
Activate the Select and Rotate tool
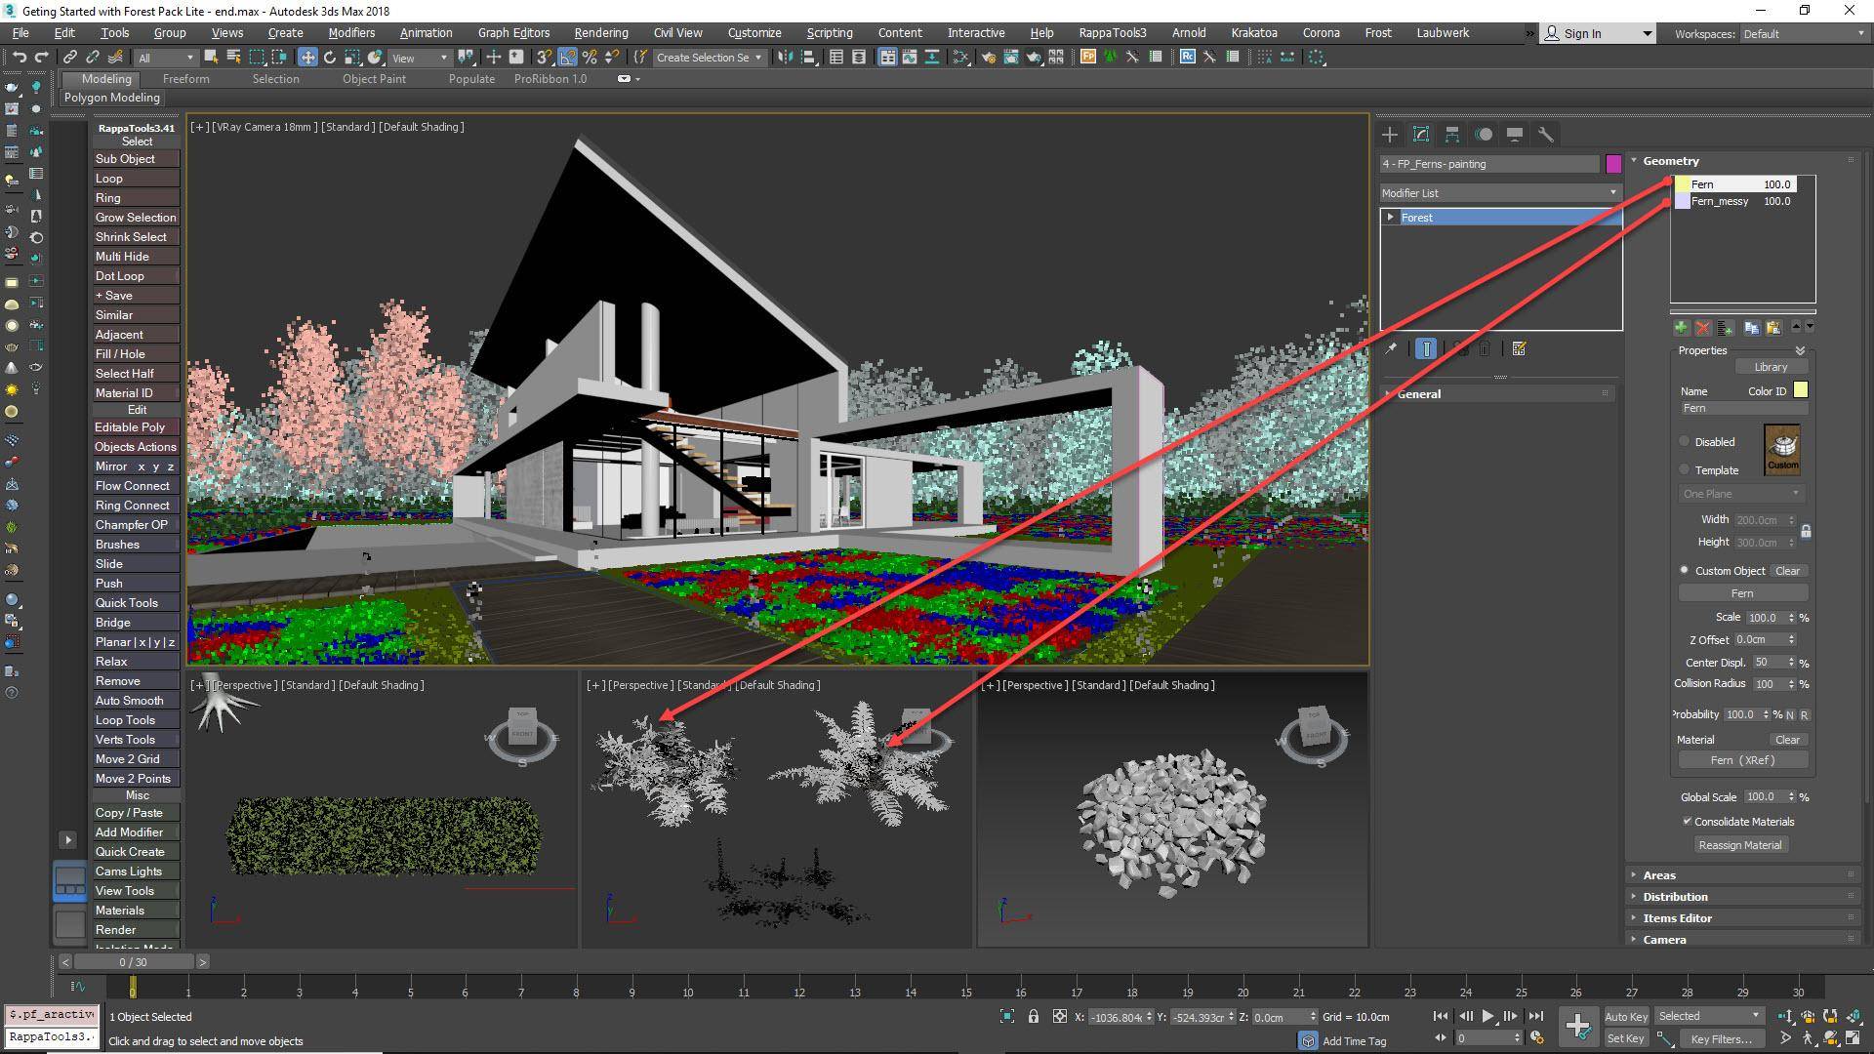[329, 57]
